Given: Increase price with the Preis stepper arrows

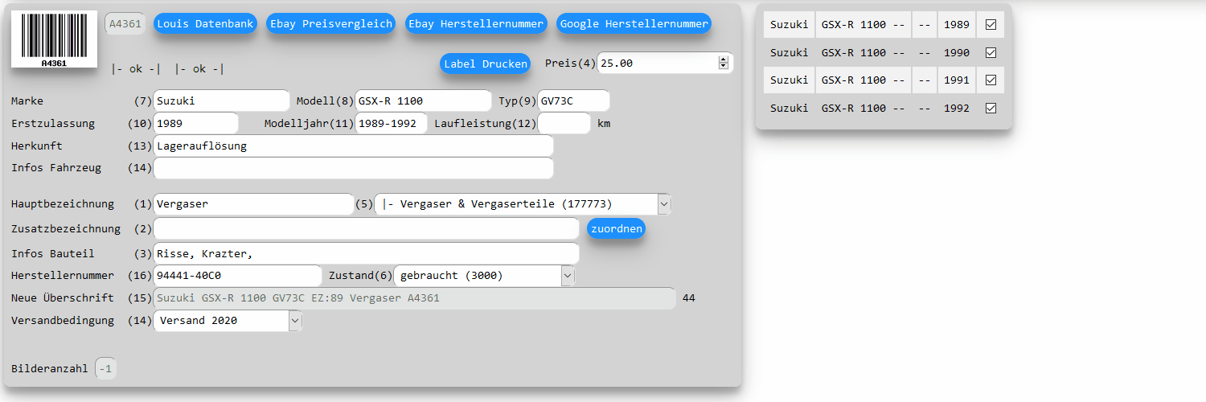Looking at the screenshot, I should (723, 59).
